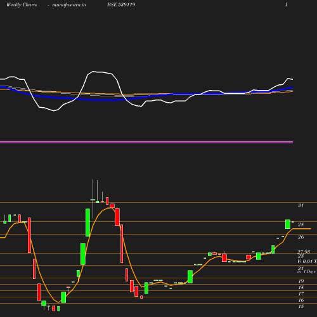Click the price axis label 21
317x317 pixels.
tap(301, 268)
